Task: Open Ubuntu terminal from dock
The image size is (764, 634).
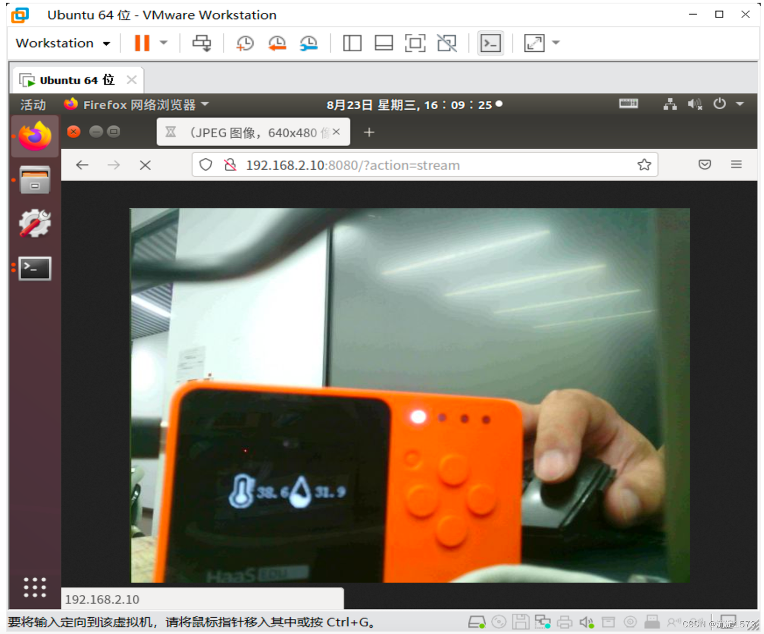Action: click(x=35, y=269)
